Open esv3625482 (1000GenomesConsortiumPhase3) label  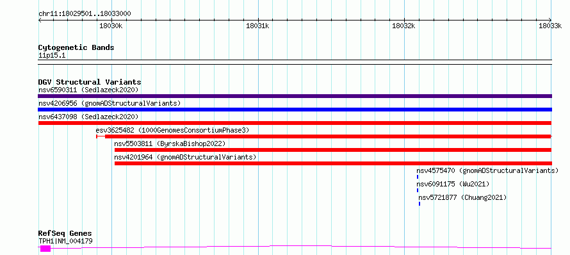172,130
